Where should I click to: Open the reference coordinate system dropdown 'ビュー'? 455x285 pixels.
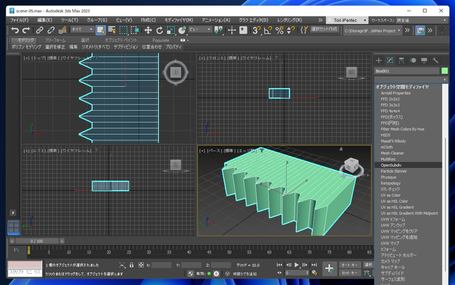[x=200, y=30]
